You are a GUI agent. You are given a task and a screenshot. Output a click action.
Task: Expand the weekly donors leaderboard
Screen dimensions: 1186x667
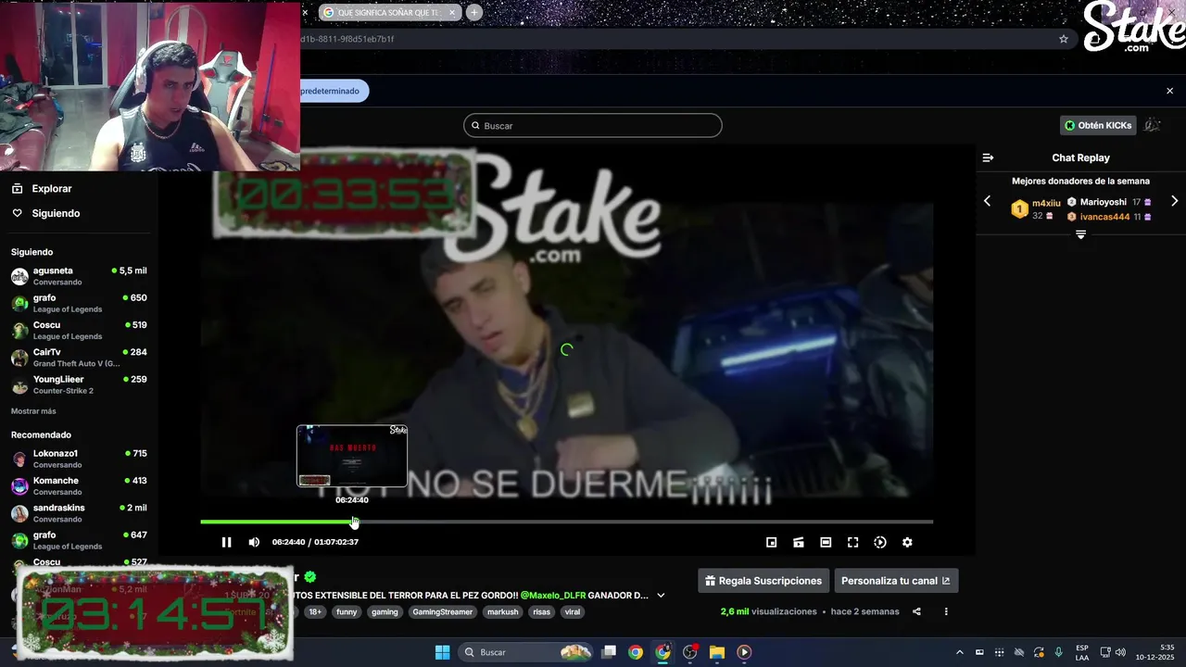pos(1080,235)
